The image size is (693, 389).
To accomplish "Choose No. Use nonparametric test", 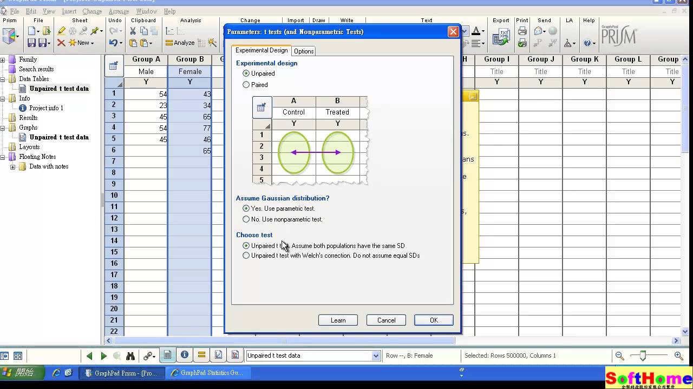I will pyautogui.click(x=246, y=219).
